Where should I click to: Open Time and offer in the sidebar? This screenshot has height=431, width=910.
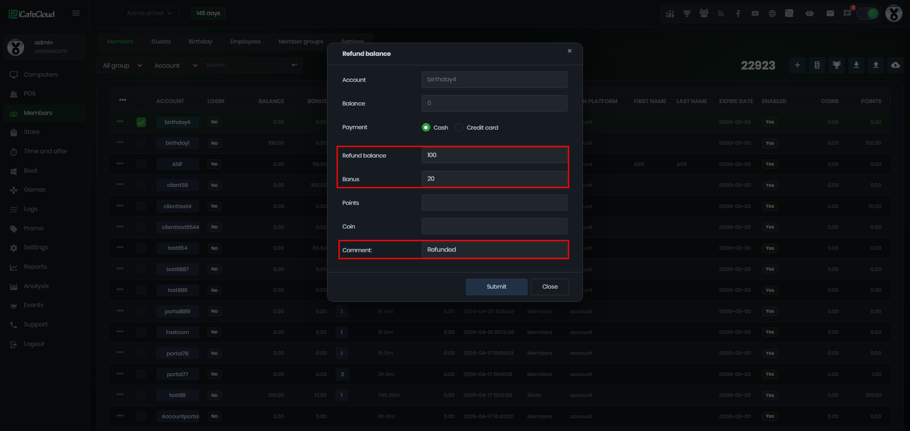click(x=45, y=151)
